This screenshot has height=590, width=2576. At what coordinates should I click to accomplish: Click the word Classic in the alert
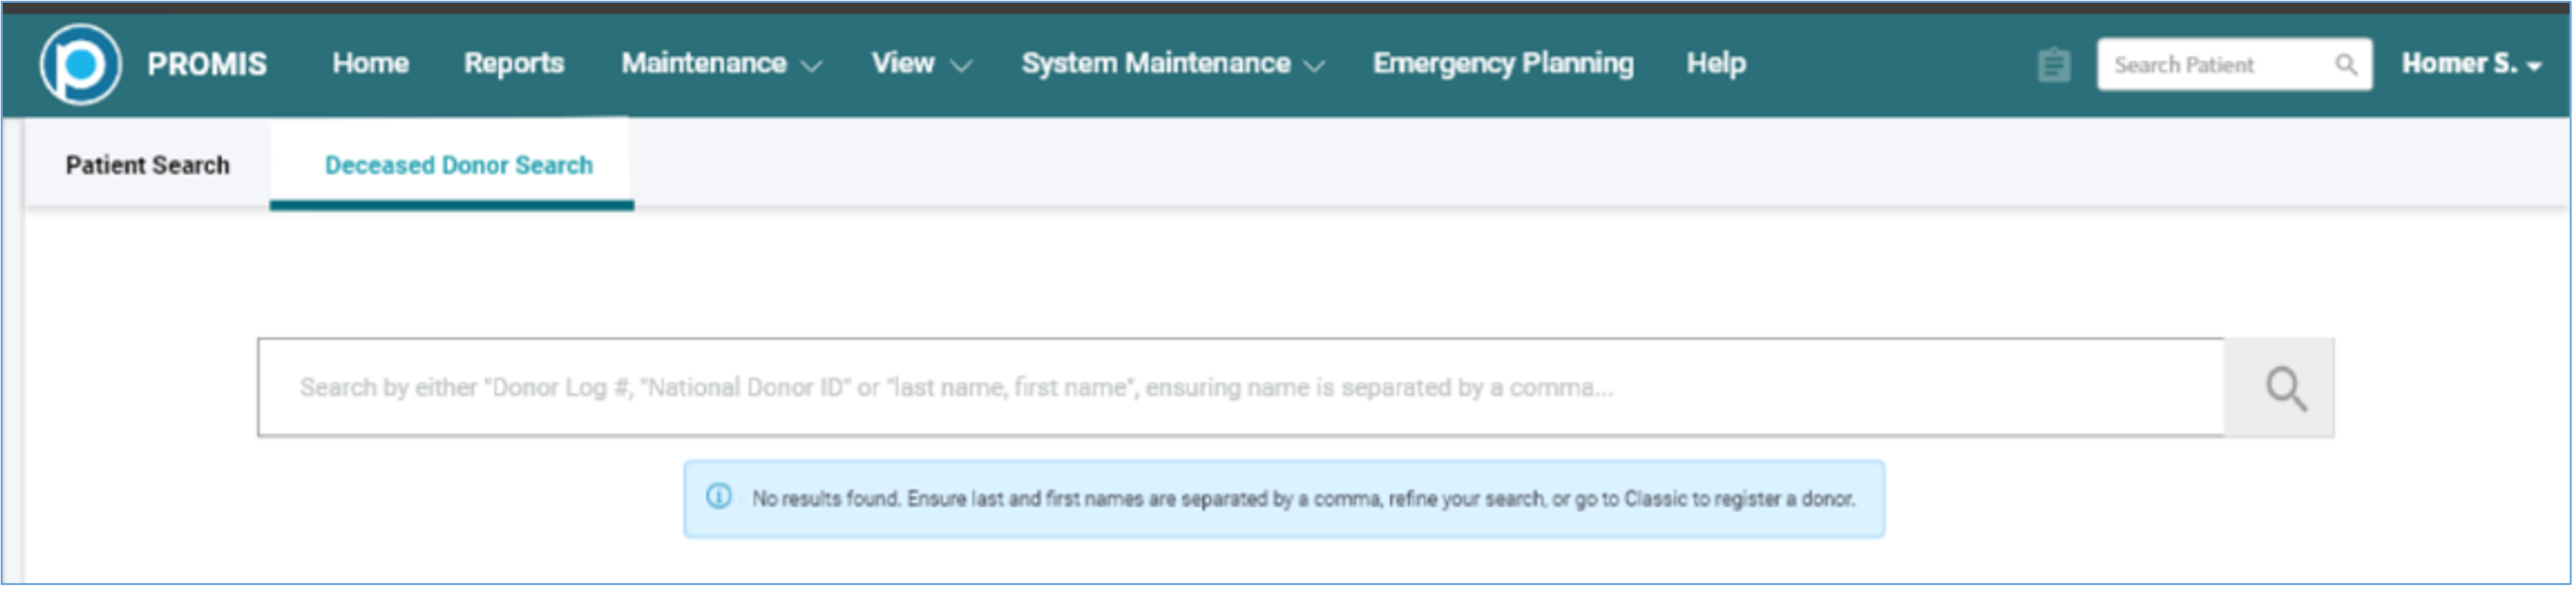1655,498
